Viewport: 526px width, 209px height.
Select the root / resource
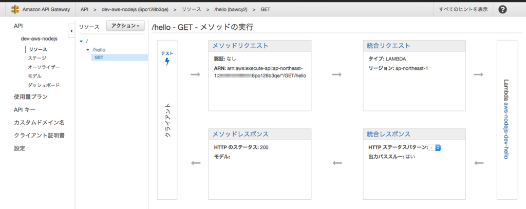[x=87, y=41]
